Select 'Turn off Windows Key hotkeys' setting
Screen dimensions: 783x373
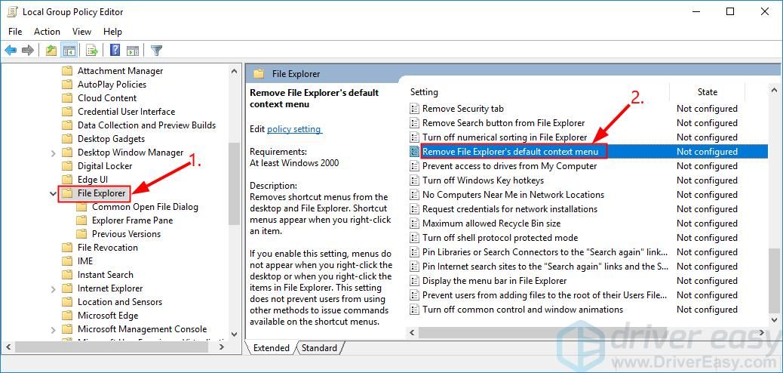point(483,180)
